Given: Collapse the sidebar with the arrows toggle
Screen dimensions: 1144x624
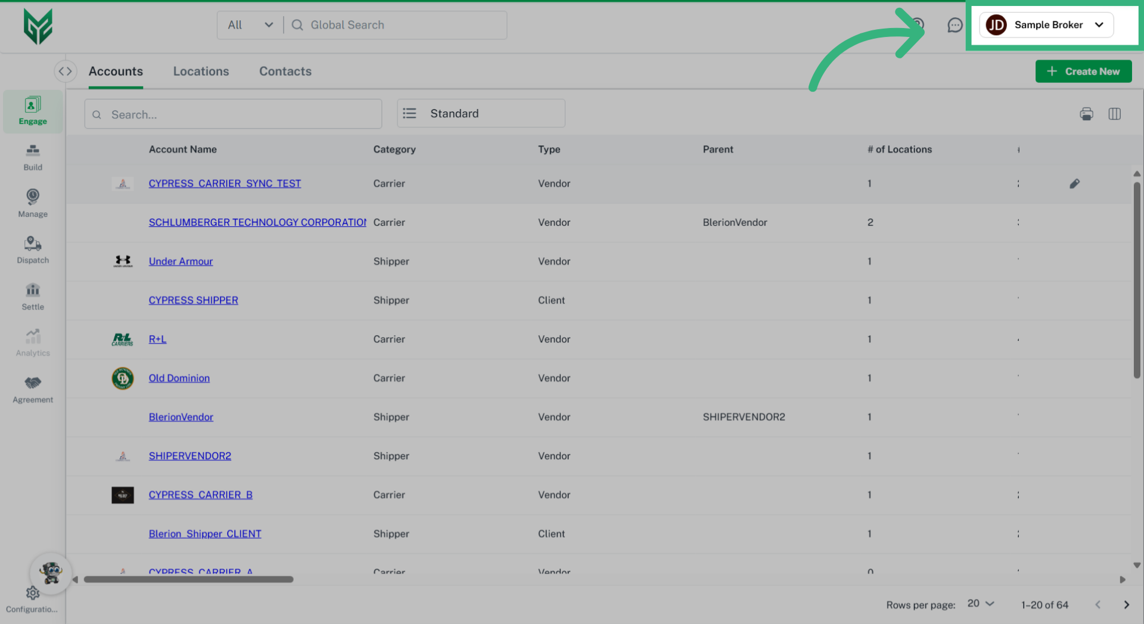Looking at the screenshot, I should pos(65,71).
